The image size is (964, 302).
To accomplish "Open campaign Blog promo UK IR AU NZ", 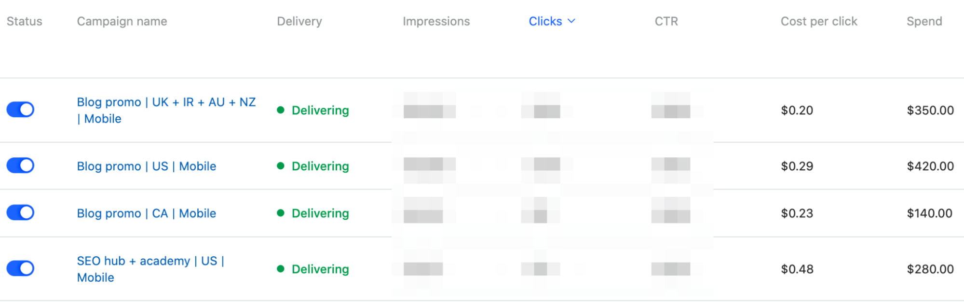I will (x=166, y=110).
